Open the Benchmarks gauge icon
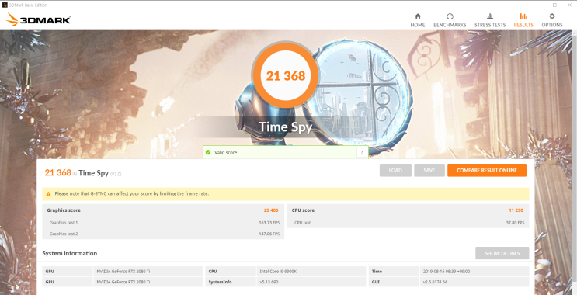 [450, 16]
